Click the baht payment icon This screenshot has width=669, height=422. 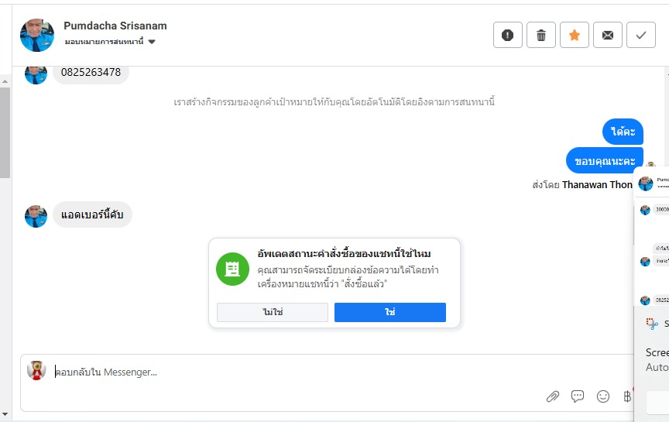626,396
